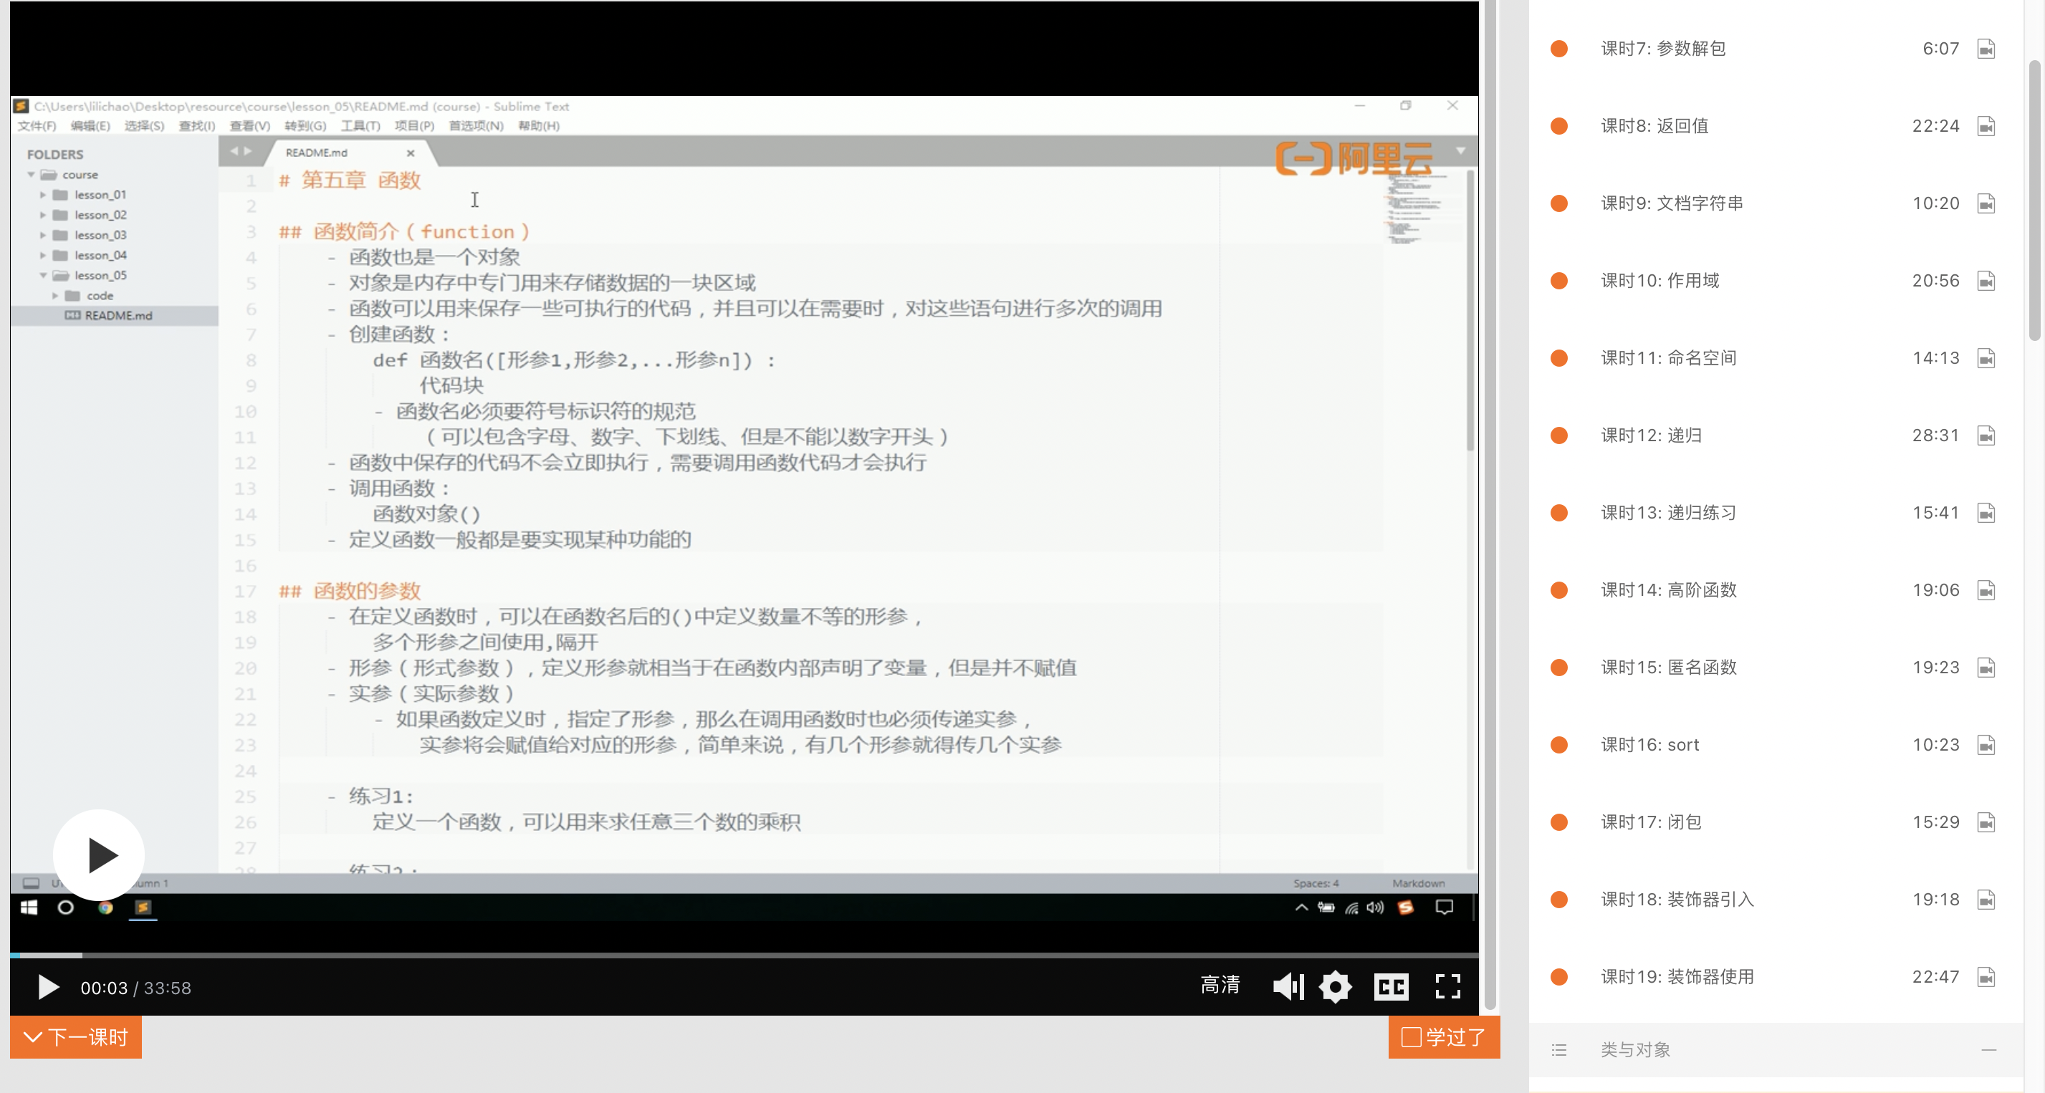
Task: Open 首选项(N) menu in Sublime Text
Action: [x=476, y=125]
